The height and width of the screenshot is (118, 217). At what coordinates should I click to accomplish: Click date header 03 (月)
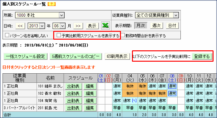[x=117, y=78]
